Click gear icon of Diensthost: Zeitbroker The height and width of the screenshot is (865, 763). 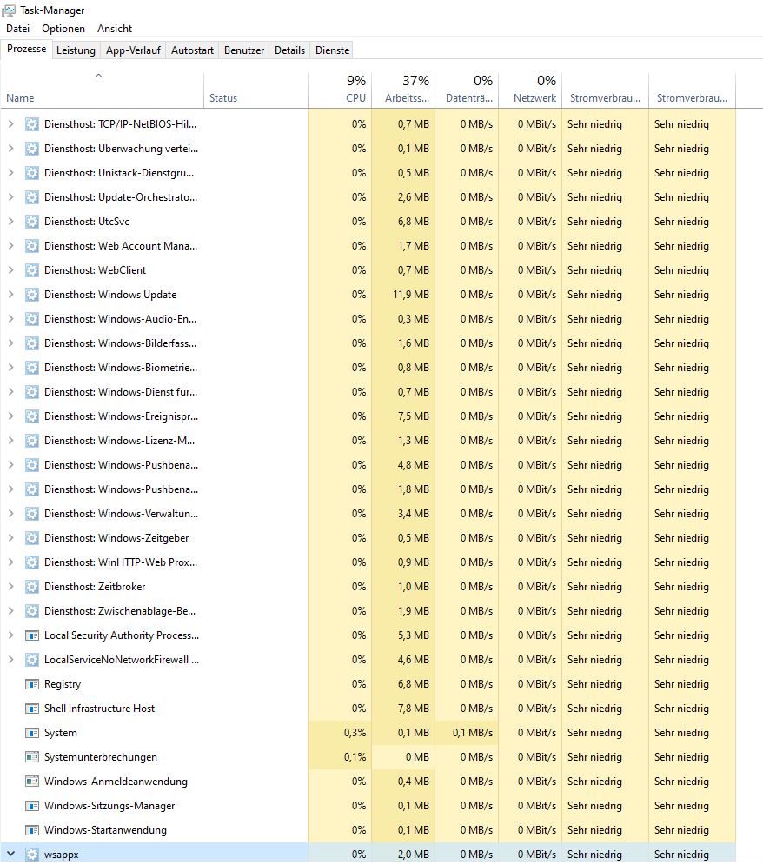(x=32, y=587)
